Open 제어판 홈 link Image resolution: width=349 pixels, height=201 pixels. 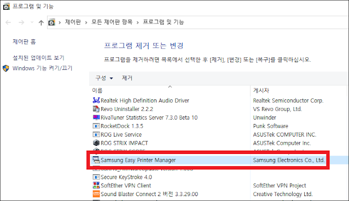pyautogui.click(x=24, y=42)
